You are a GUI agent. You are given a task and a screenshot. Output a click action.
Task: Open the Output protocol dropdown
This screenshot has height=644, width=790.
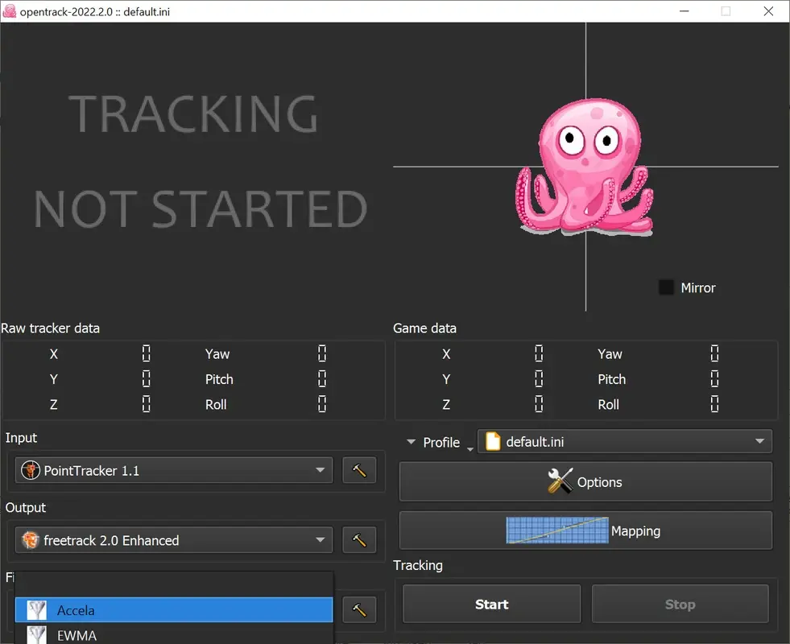click(x=173, y=539)
